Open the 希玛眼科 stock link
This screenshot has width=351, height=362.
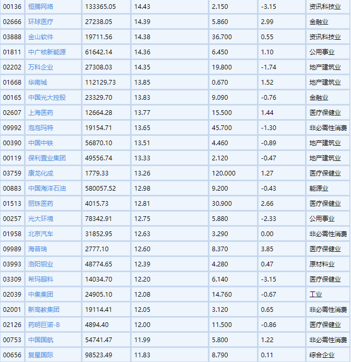point(41,279)
